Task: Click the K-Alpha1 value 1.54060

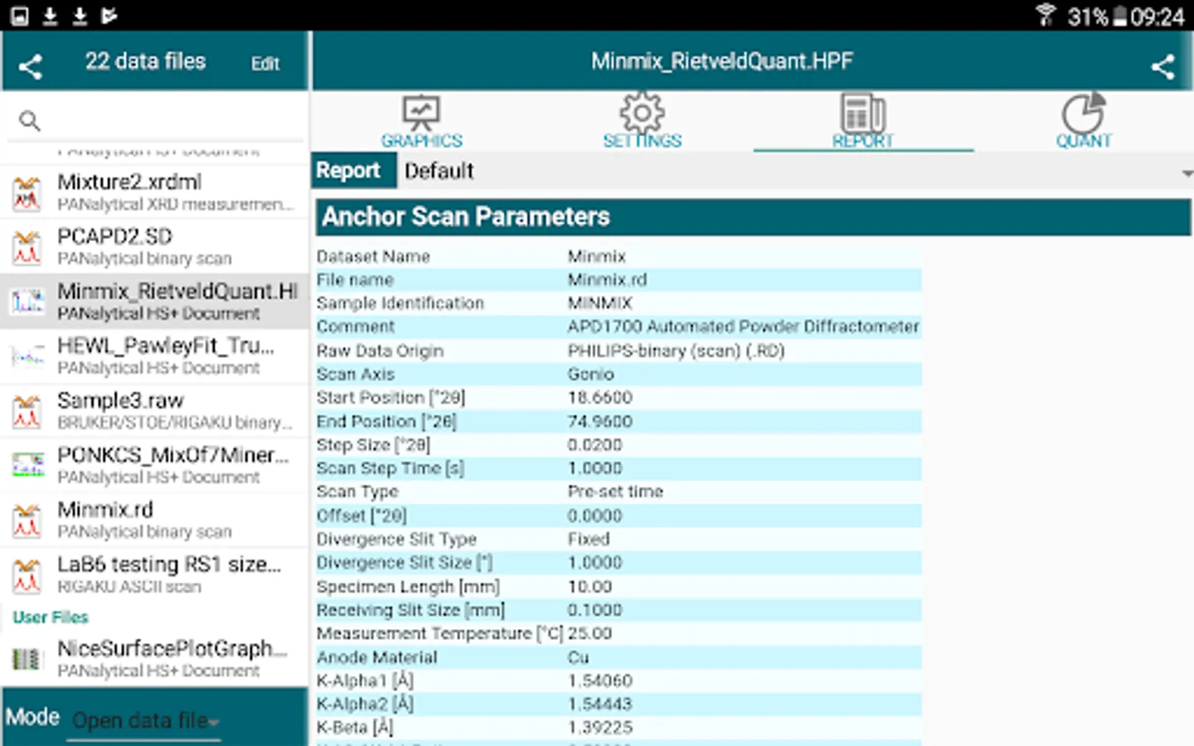Action: (599, 681)
